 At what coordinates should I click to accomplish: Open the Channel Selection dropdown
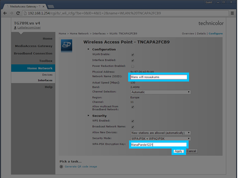click(161, 92)
